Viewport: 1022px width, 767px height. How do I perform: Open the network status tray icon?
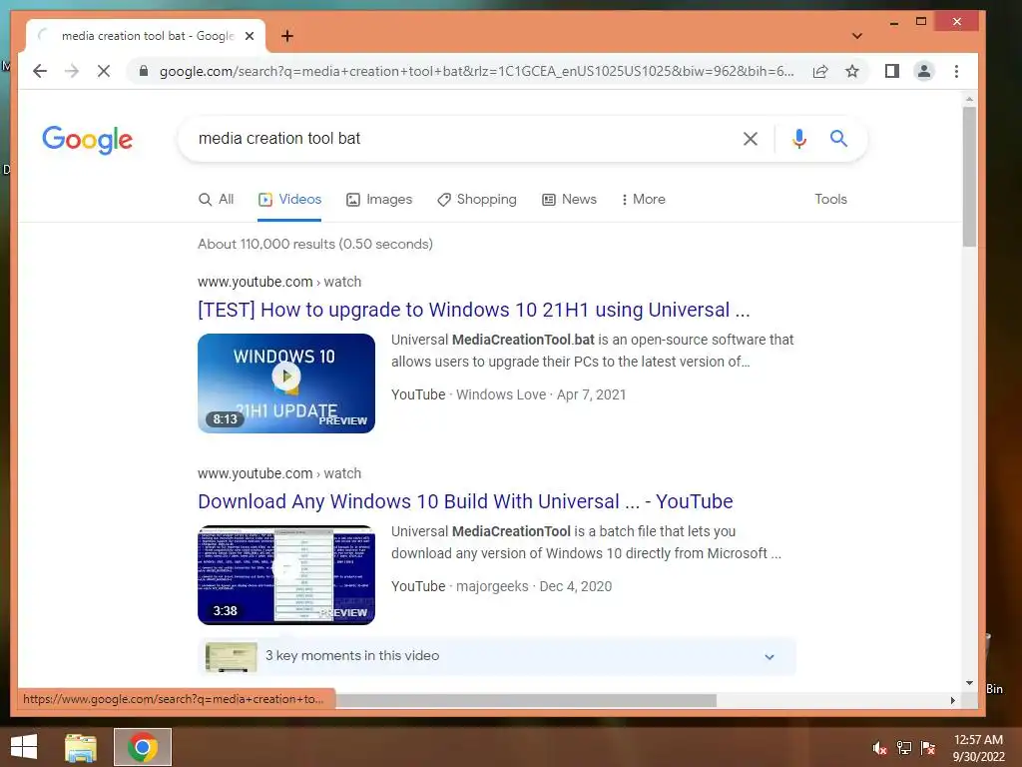click(904, 748)
